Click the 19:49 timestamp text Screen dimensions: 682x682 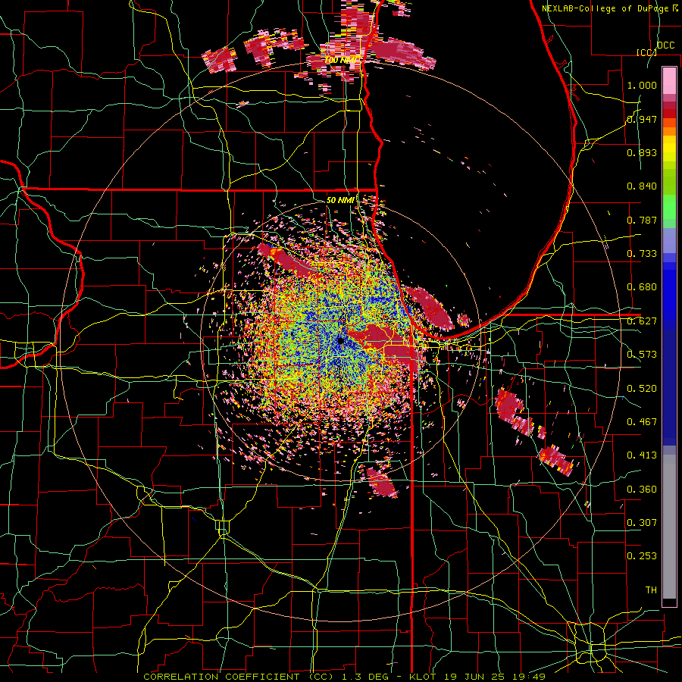[x=530, y=677]
